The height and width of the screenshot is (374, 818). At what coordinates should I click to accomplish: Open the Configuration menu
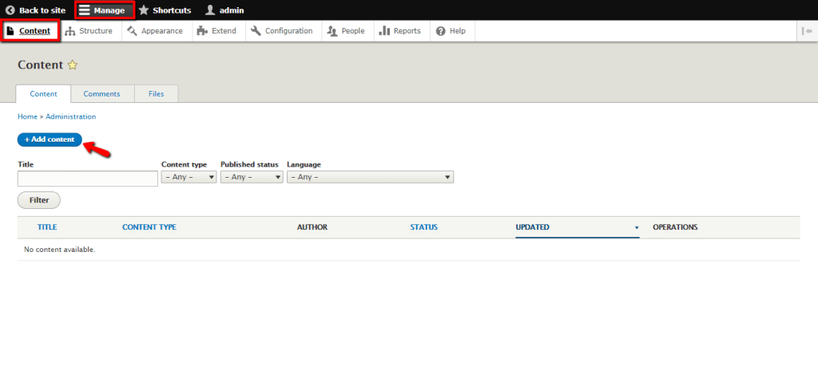(x=282, y=31)
